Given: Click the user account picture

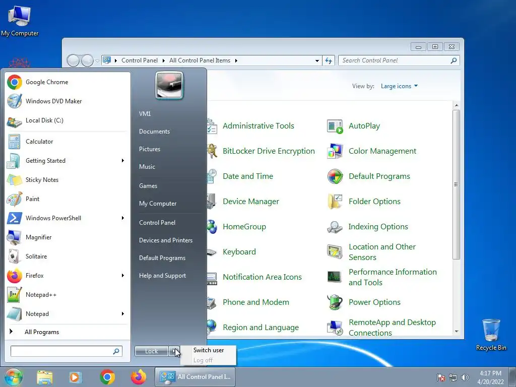Looking at the screenshot, I should 169,86.
